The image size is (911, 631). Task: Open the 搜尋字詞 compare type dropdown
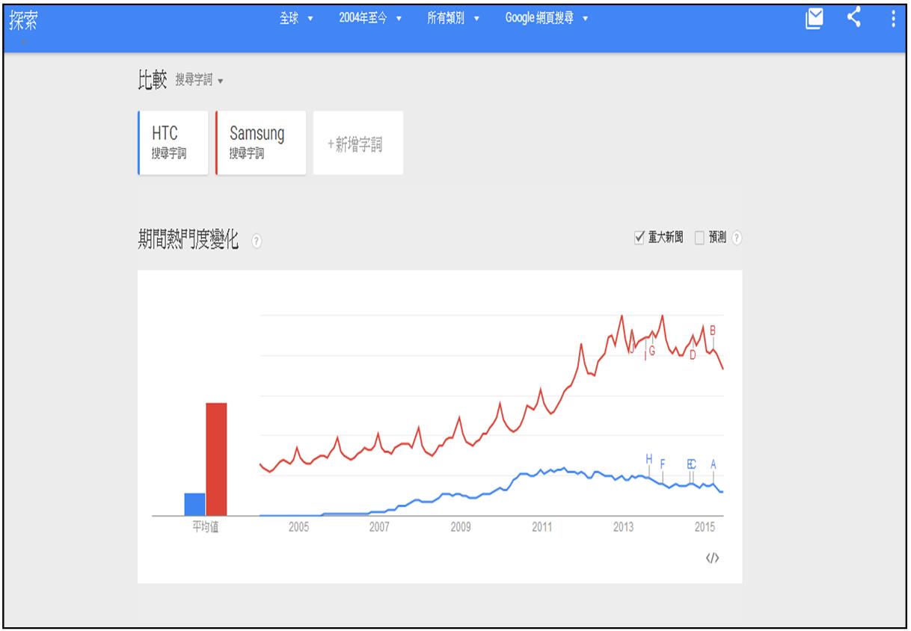coord(199,80)
